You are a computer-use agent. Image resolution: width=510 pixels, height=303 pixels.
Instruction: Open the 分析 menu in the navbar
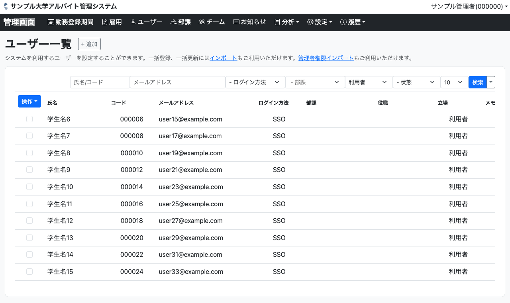pos(287,22)
